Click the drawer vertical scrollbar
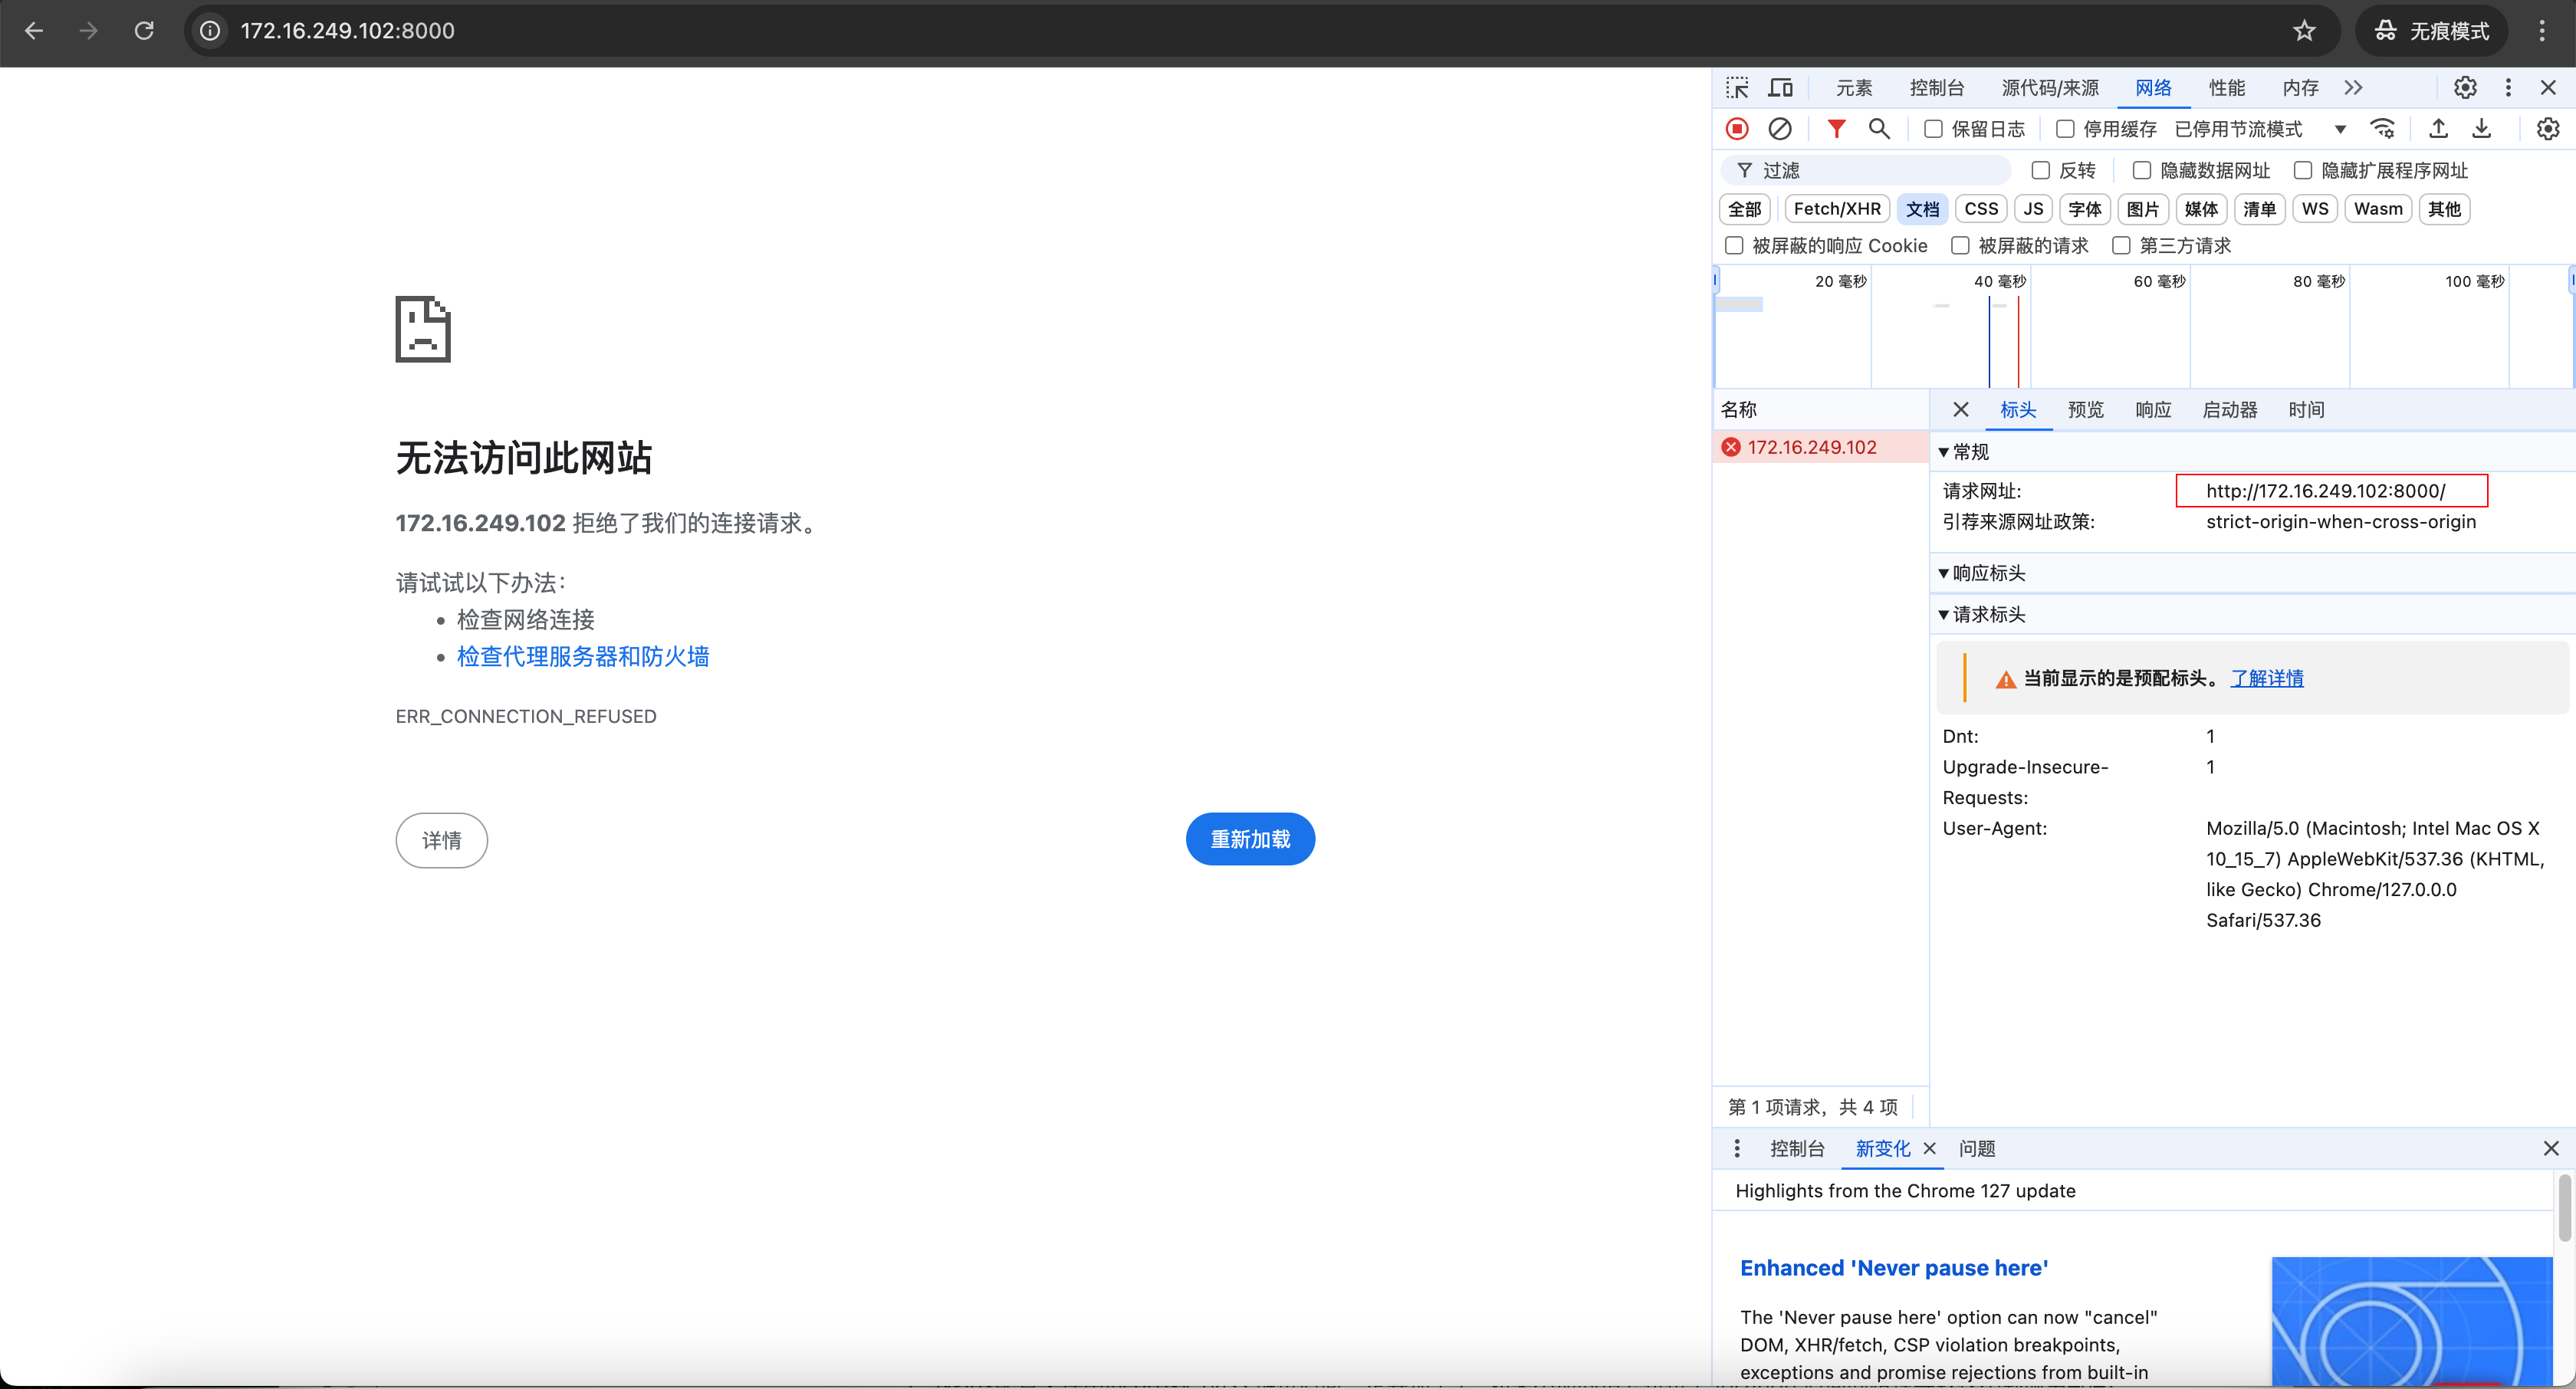The image size is (2576, 1389). click(2564, 1209)
